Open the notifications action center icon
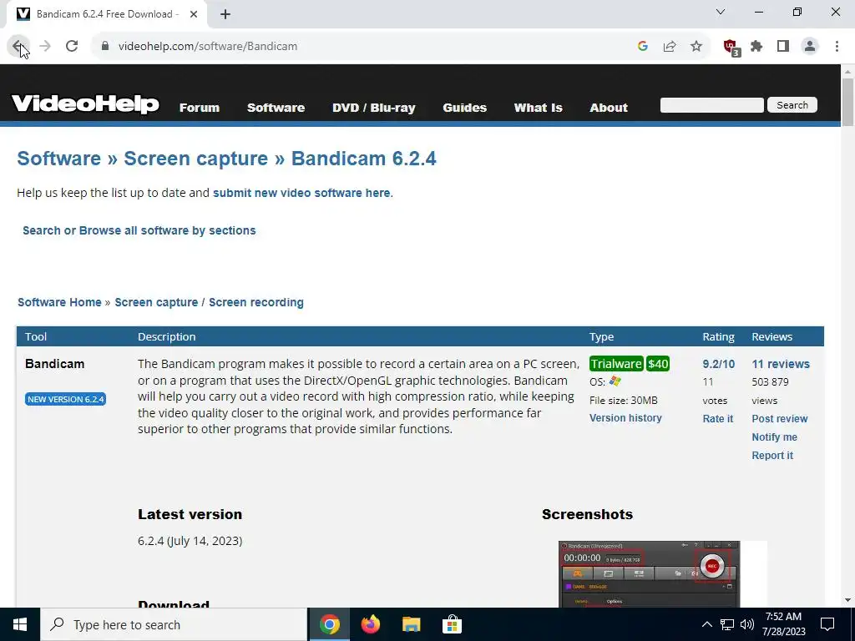 [827, 624]
